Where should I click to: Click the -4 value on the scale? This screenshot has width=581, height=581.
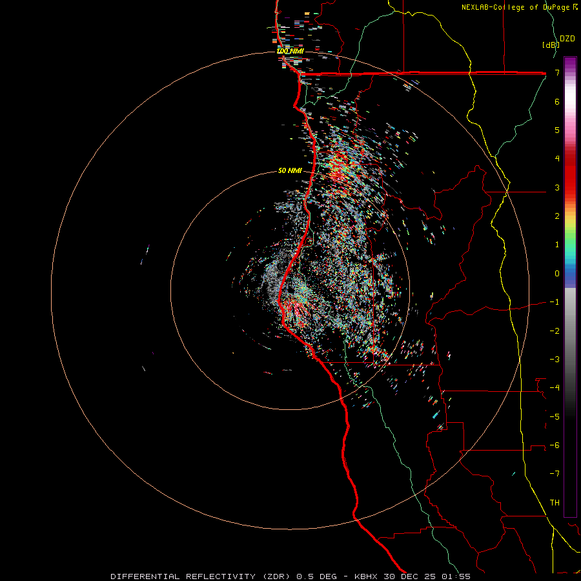click(x=555, y=388)
